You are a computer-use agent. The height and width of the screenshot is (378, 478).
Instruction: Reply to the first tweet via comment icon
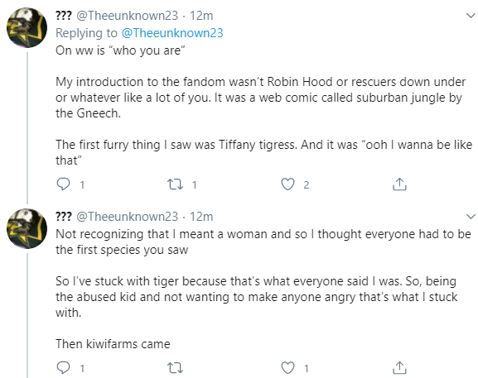(64, 184)
